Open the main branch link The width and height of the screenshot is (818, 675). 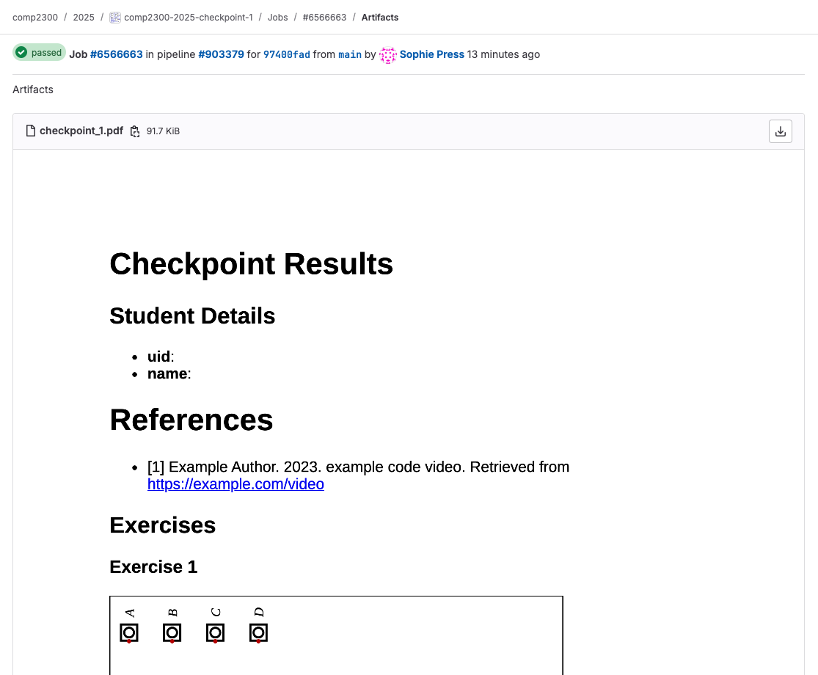(x=350, y=54)
